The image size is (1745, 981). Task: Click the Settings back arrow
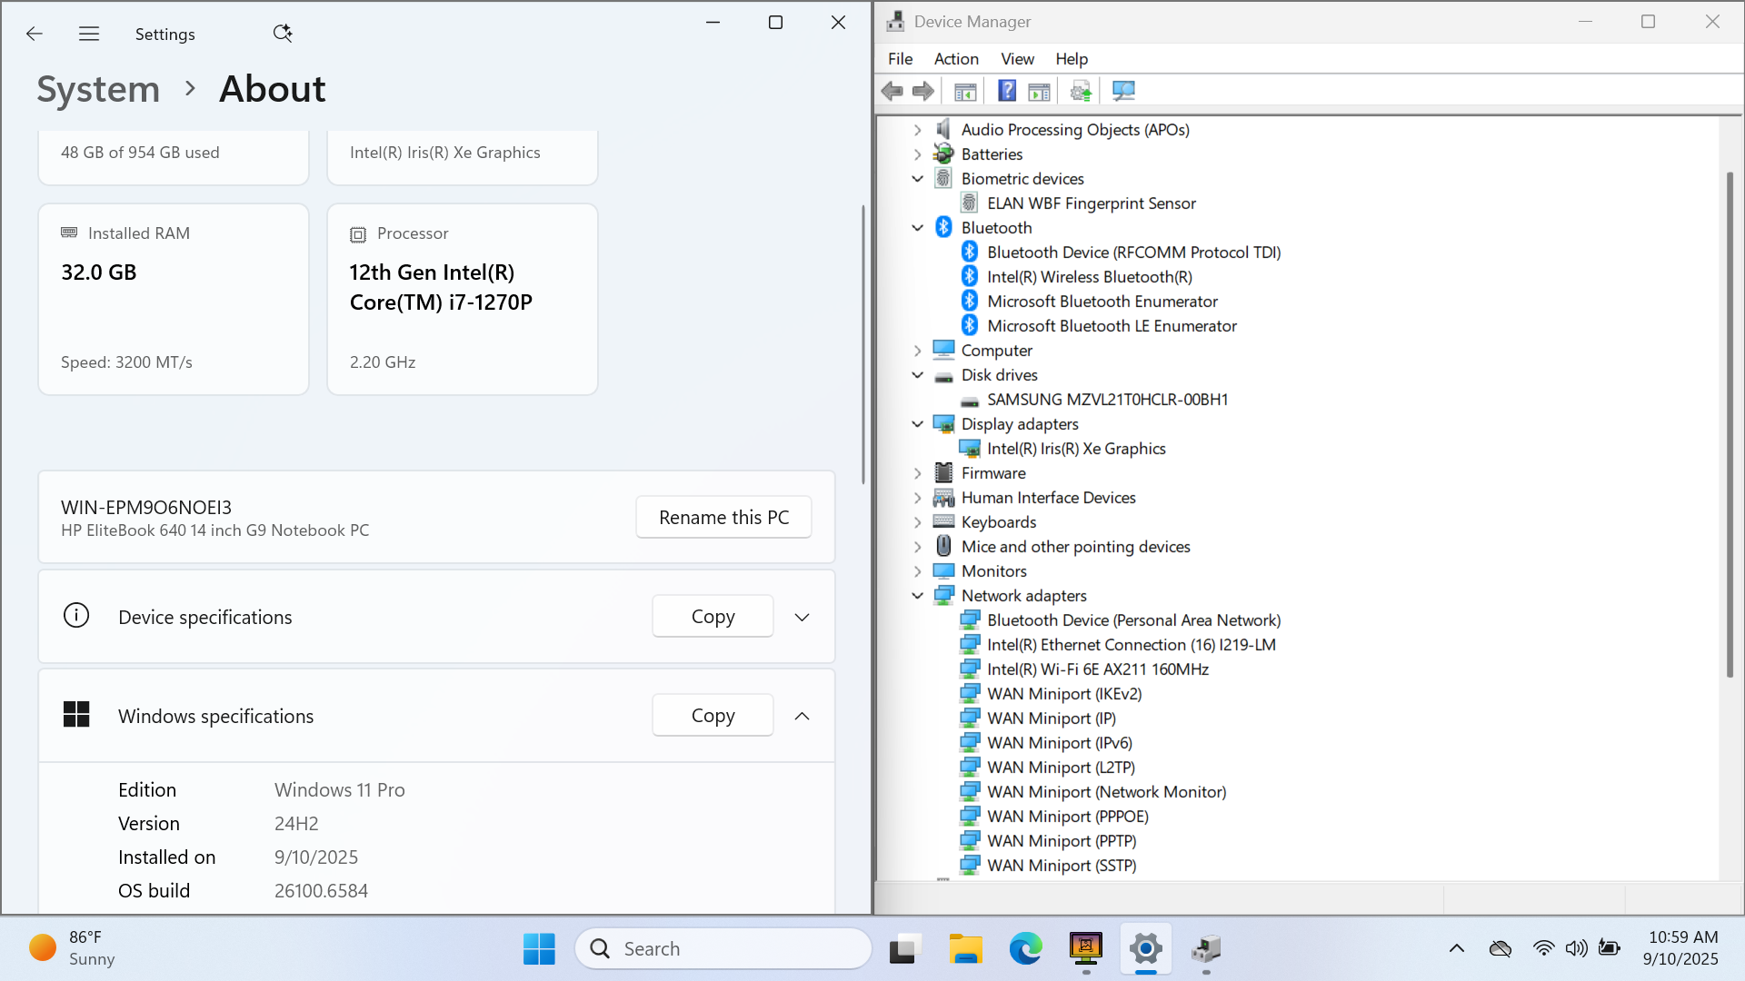coord(35,34)
